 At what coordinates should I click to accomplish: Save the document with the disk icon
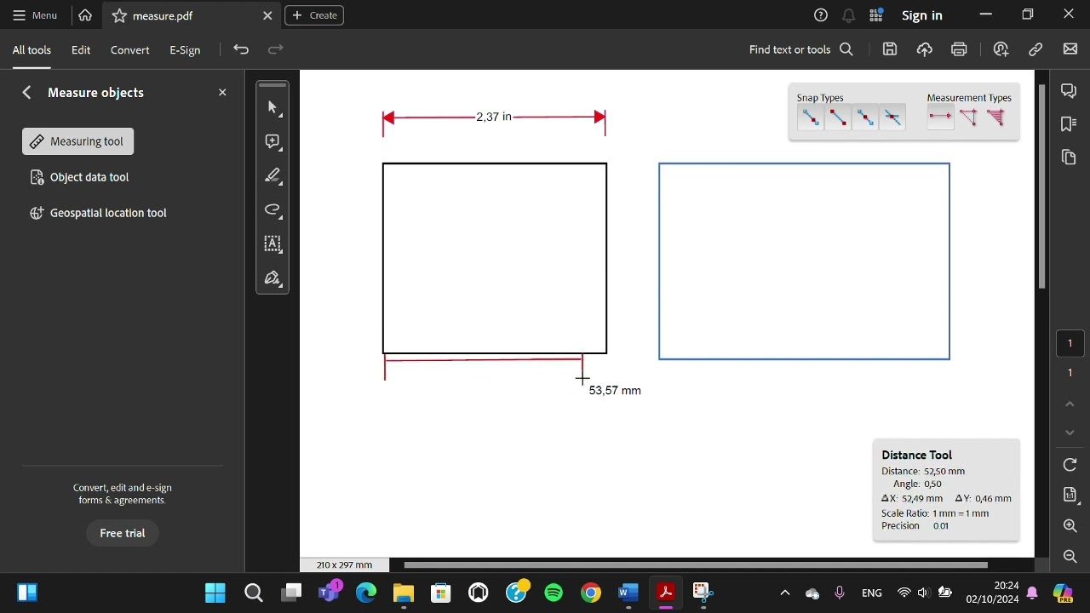click(890, 49)
